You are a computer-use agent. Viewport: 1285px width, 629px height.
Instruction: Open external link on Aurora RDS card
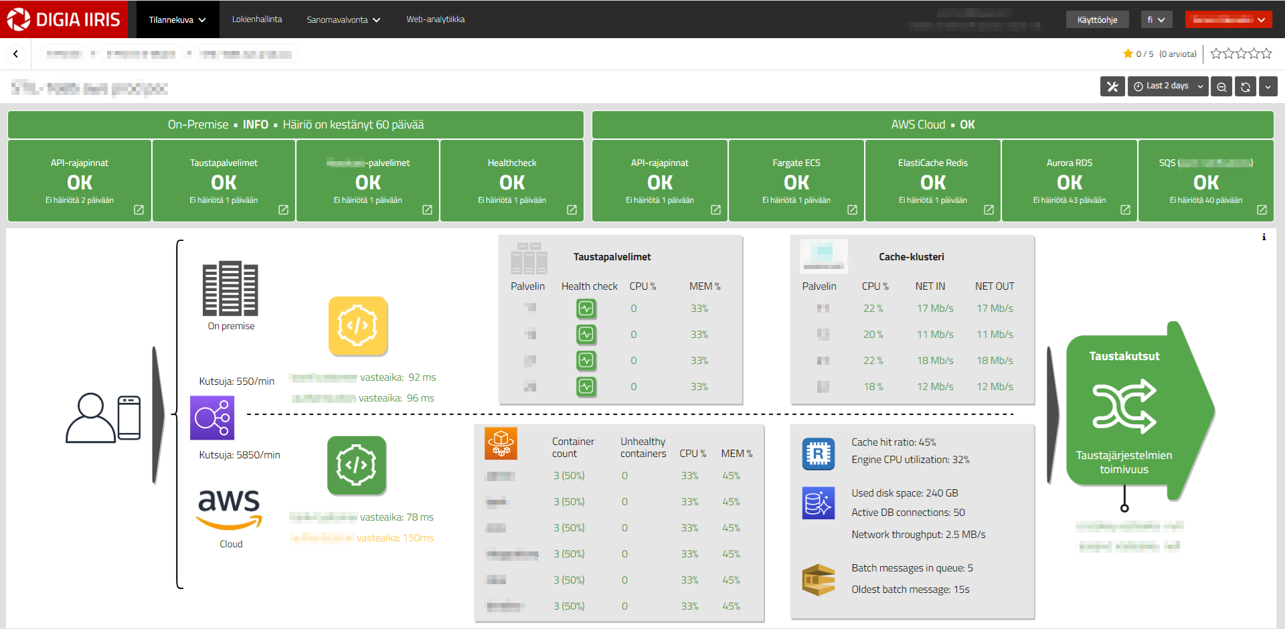(1125, 209)
